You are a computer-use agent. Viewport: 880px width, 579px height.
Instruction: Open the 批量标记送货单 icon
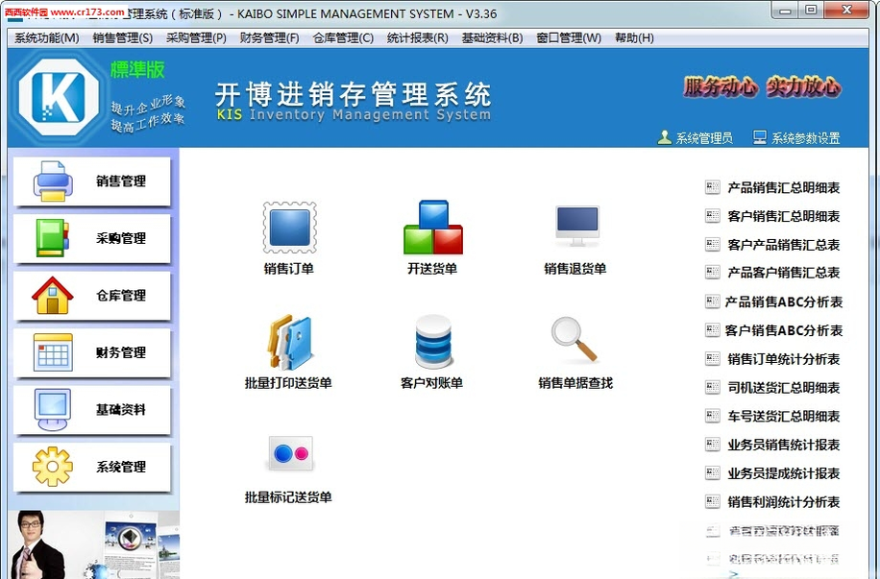coord(289,453)
